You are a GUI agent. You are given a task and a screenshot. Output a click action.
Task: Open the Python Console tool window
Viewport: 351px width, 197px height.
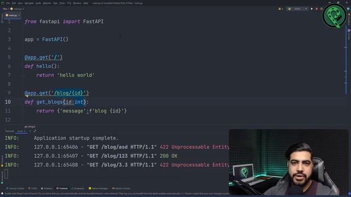121,188
